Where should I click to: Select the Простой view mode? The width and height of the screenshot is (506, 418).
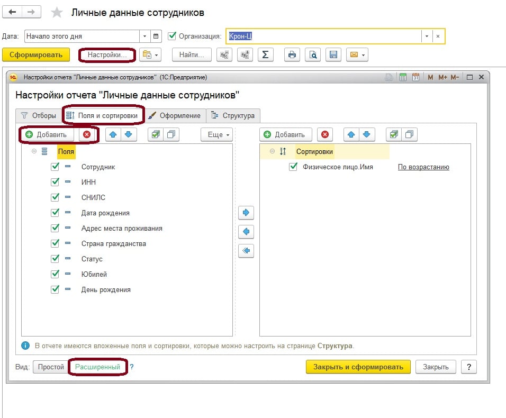[x=51, y=367]
